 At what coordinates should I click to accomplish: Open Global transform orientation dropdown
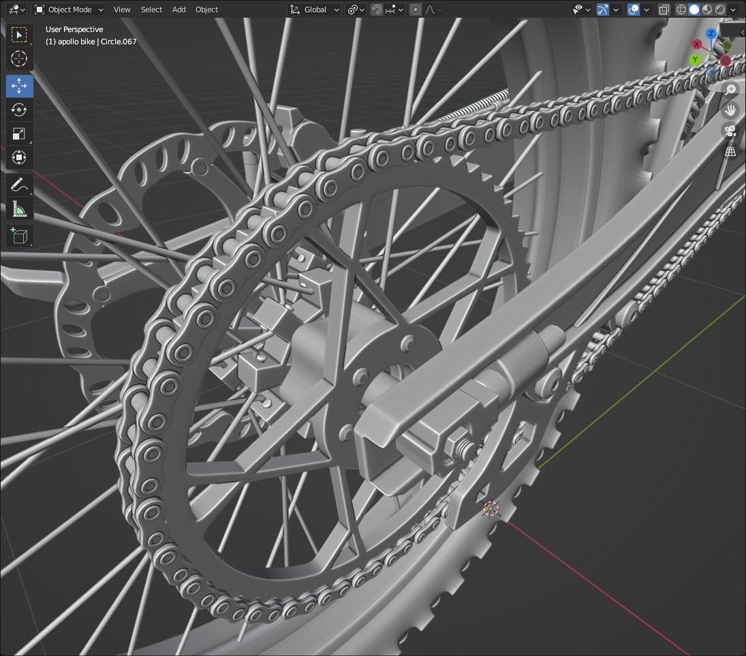click(x=315, y=10)
